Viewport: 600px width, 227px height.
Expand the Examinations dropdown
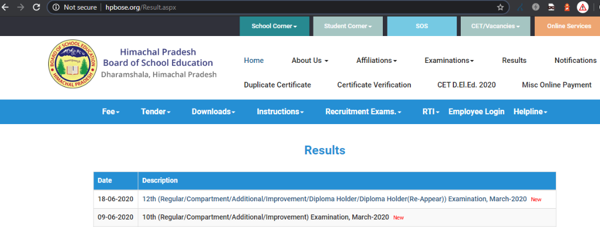coord(449,60)
